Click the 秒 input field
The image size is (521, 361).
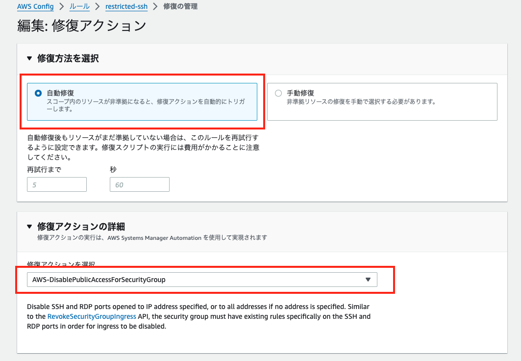pos(140,184)
